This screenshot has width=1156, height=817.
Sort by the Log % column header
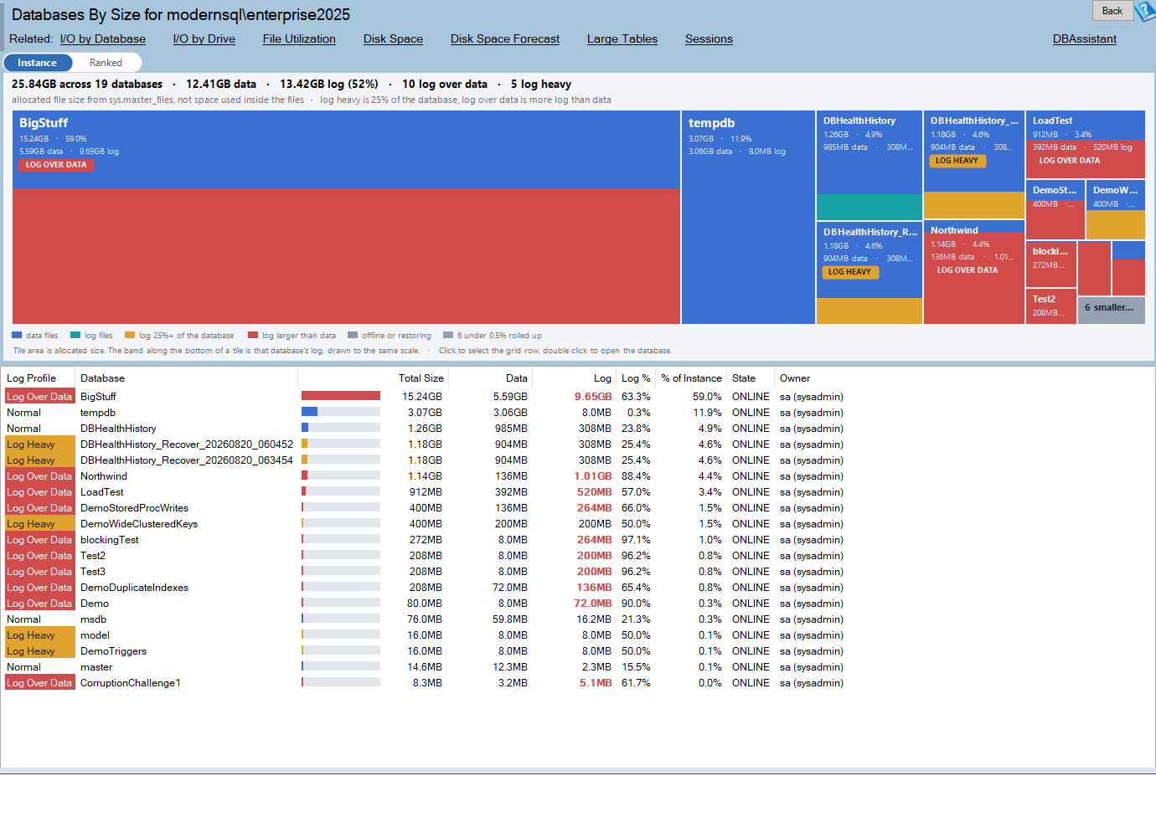point(636,378)
